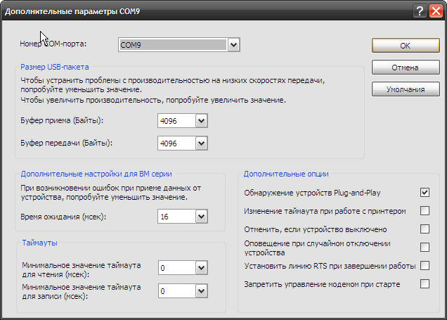Viewport: 447px width, 320px height.
Task: Open the write timeout (для записи) dropdown arrow
Action: coord(201,290)
